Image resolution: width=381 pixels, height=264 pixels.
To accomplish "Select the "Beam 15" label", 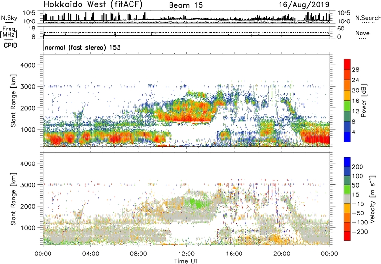I will 186,5.
